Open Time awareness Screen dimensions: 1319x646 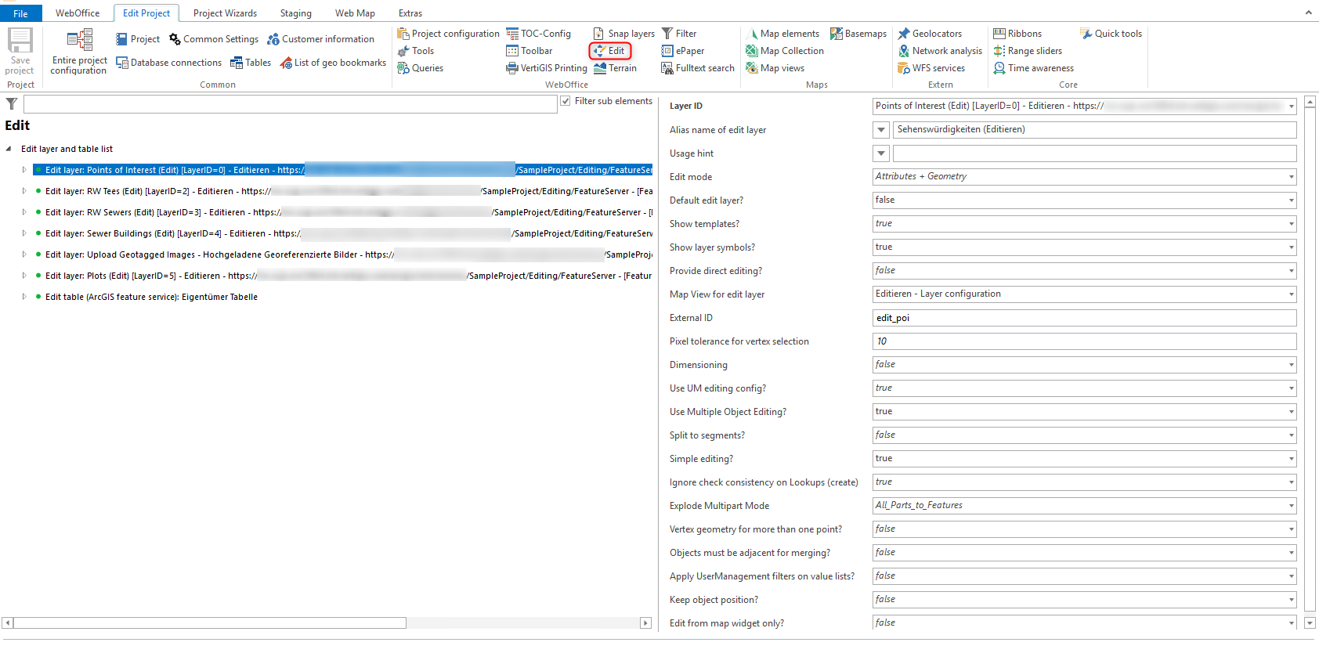point(1034,68)
